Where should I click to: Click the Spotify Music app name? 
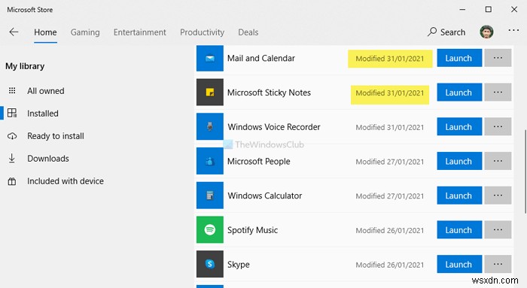click(252, 230)
